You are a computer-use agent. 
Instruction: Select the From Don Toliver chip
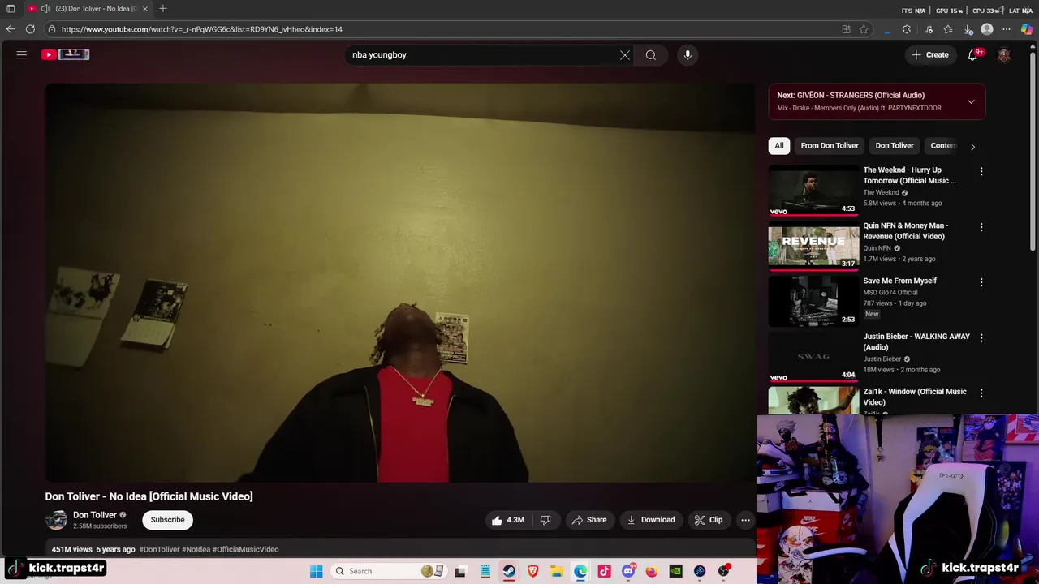tap(830, 146)
